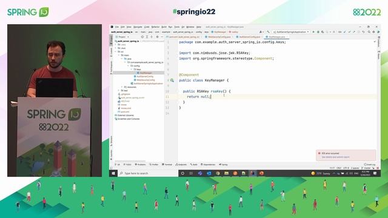Expand the .idea folder
The height and width of the screenshot is (218, 388).
coord(116,44)
